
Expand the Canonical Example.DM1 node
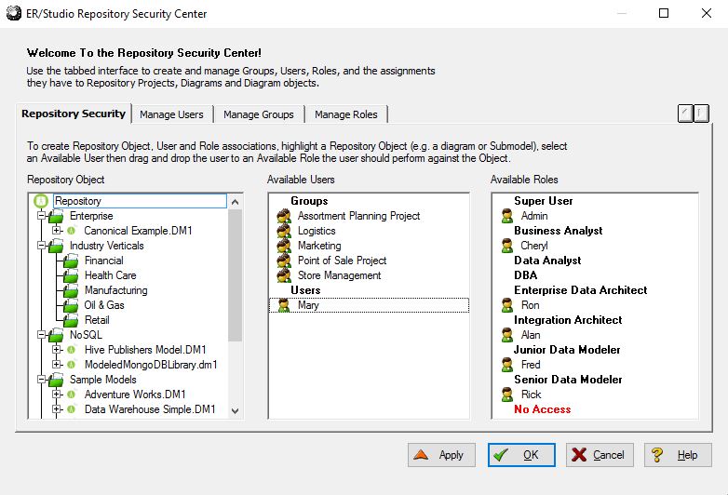(x=57, y=231)
